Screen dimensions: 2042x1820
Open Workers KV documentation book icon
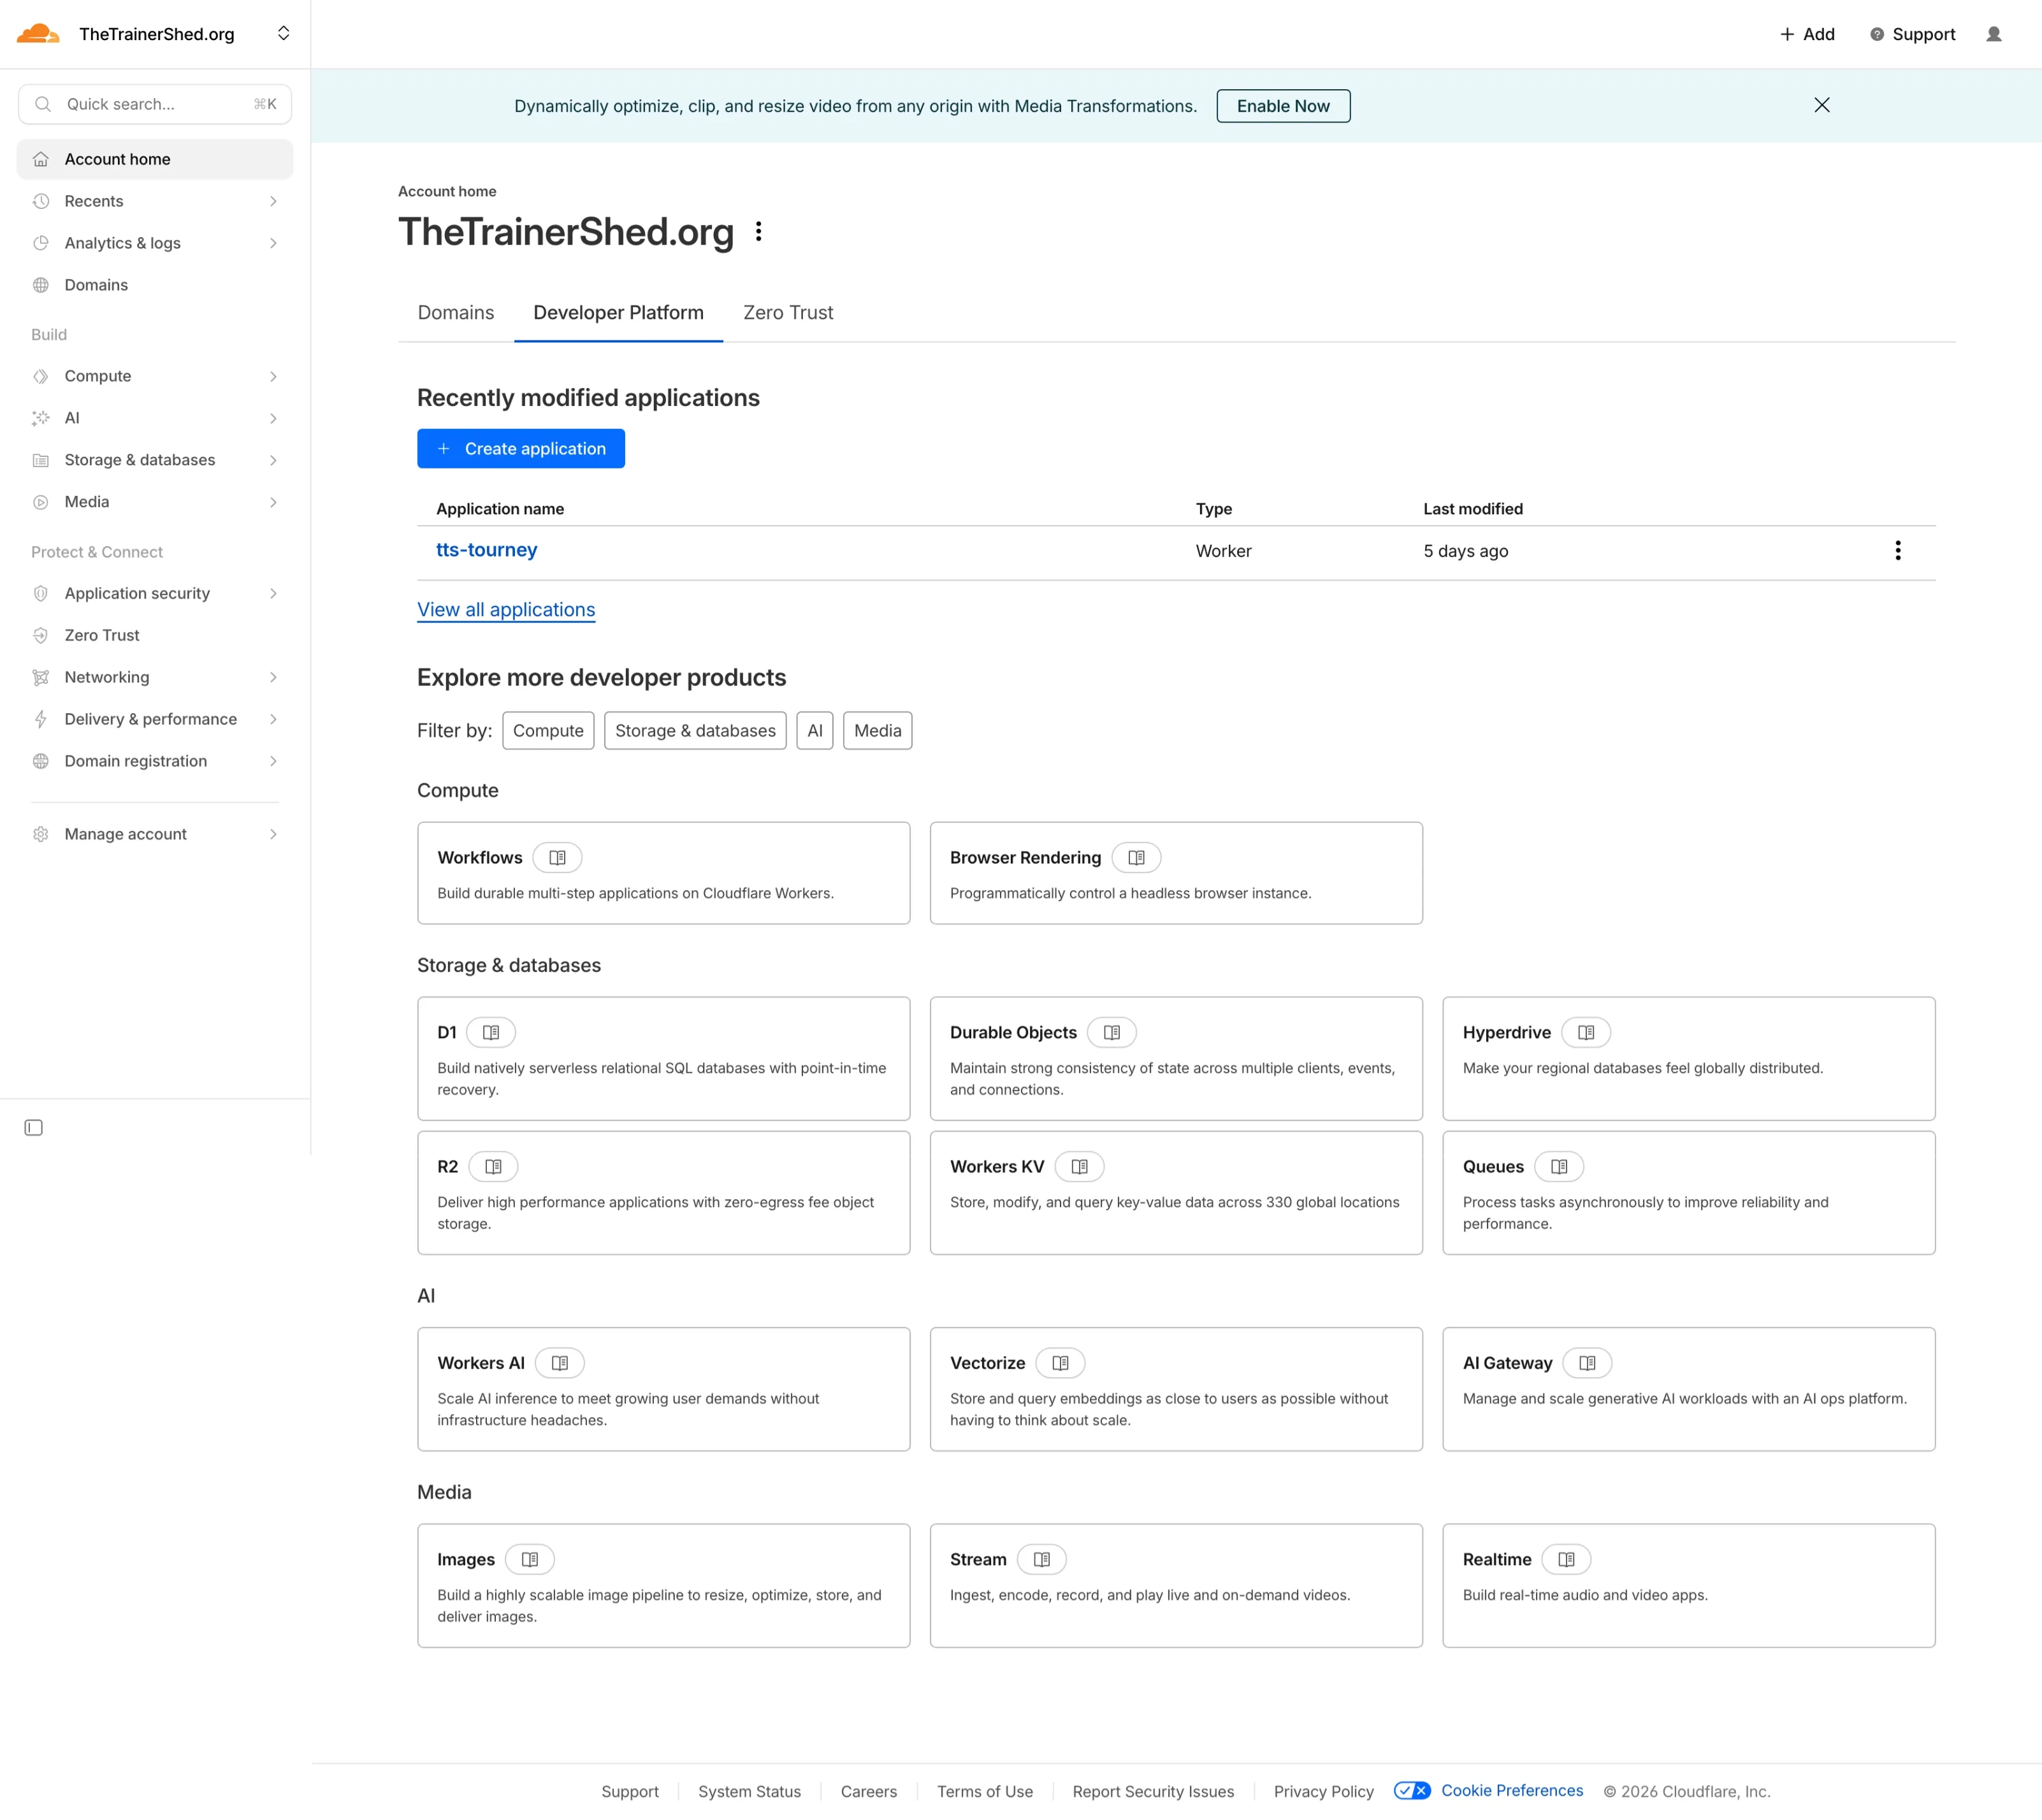click(1079, 1166)
